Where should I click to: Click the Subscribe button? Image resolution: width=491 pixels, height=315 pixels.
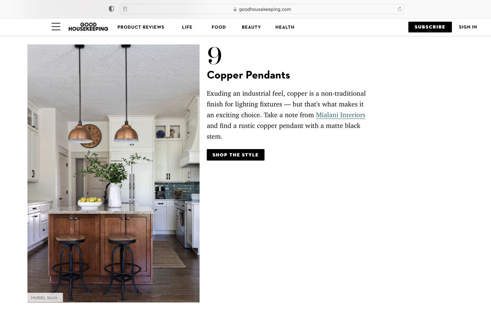pos(430,27)
